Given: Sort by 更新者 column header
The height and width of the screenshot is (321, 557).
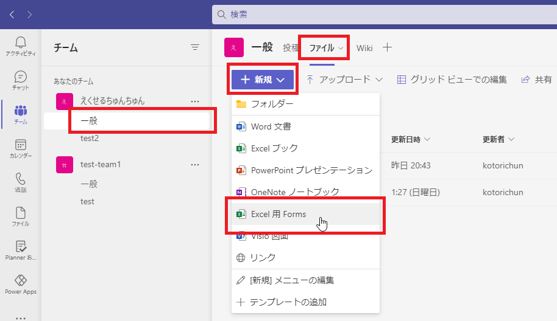Looking at the screenshot, I should [498, 140].
